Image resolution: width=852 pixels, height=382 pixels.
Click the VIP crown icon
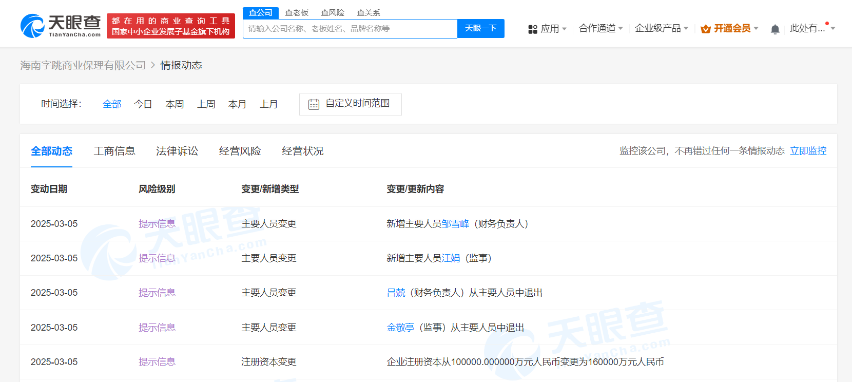pyautogui.click(x=706, y=29)
